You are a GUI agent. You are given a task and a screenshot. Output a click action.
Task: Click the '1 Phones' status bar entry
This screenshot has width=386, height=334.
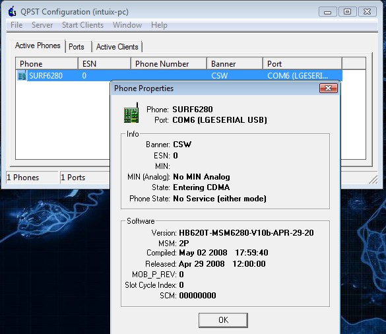[x=32, y=178]
